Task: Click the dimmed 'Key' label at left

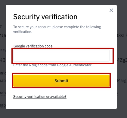Action: click(3, 50)
